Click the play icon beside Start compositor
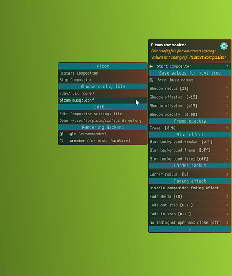The height and width of the screenshot is (276, 232). pos(151,66)
